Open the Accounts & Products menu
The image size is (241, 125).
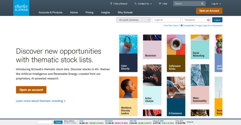pos(50,12)
